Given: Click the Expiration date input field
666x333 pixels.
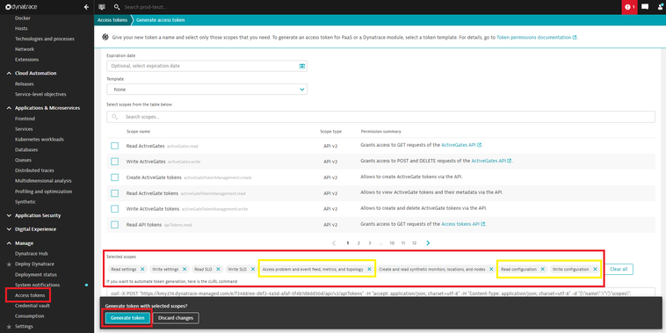Looking at the screenshot, I should point(206,66).
